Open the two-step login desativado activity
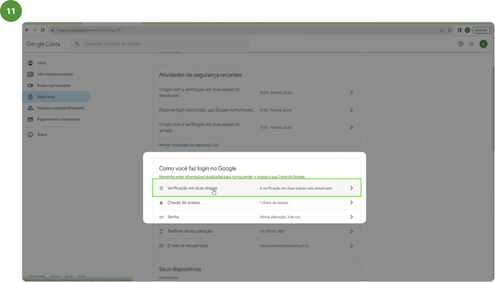 (x=257, y=93)
